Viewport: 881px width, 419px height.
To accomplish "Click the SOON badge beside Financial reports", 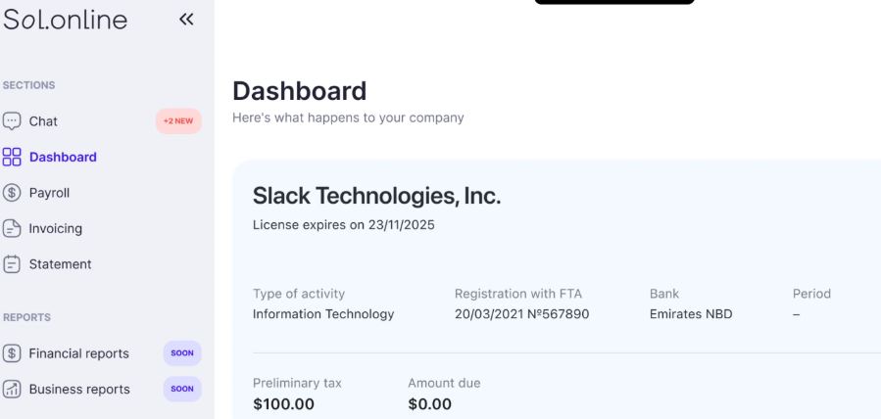I will click(x=182, y=353).
